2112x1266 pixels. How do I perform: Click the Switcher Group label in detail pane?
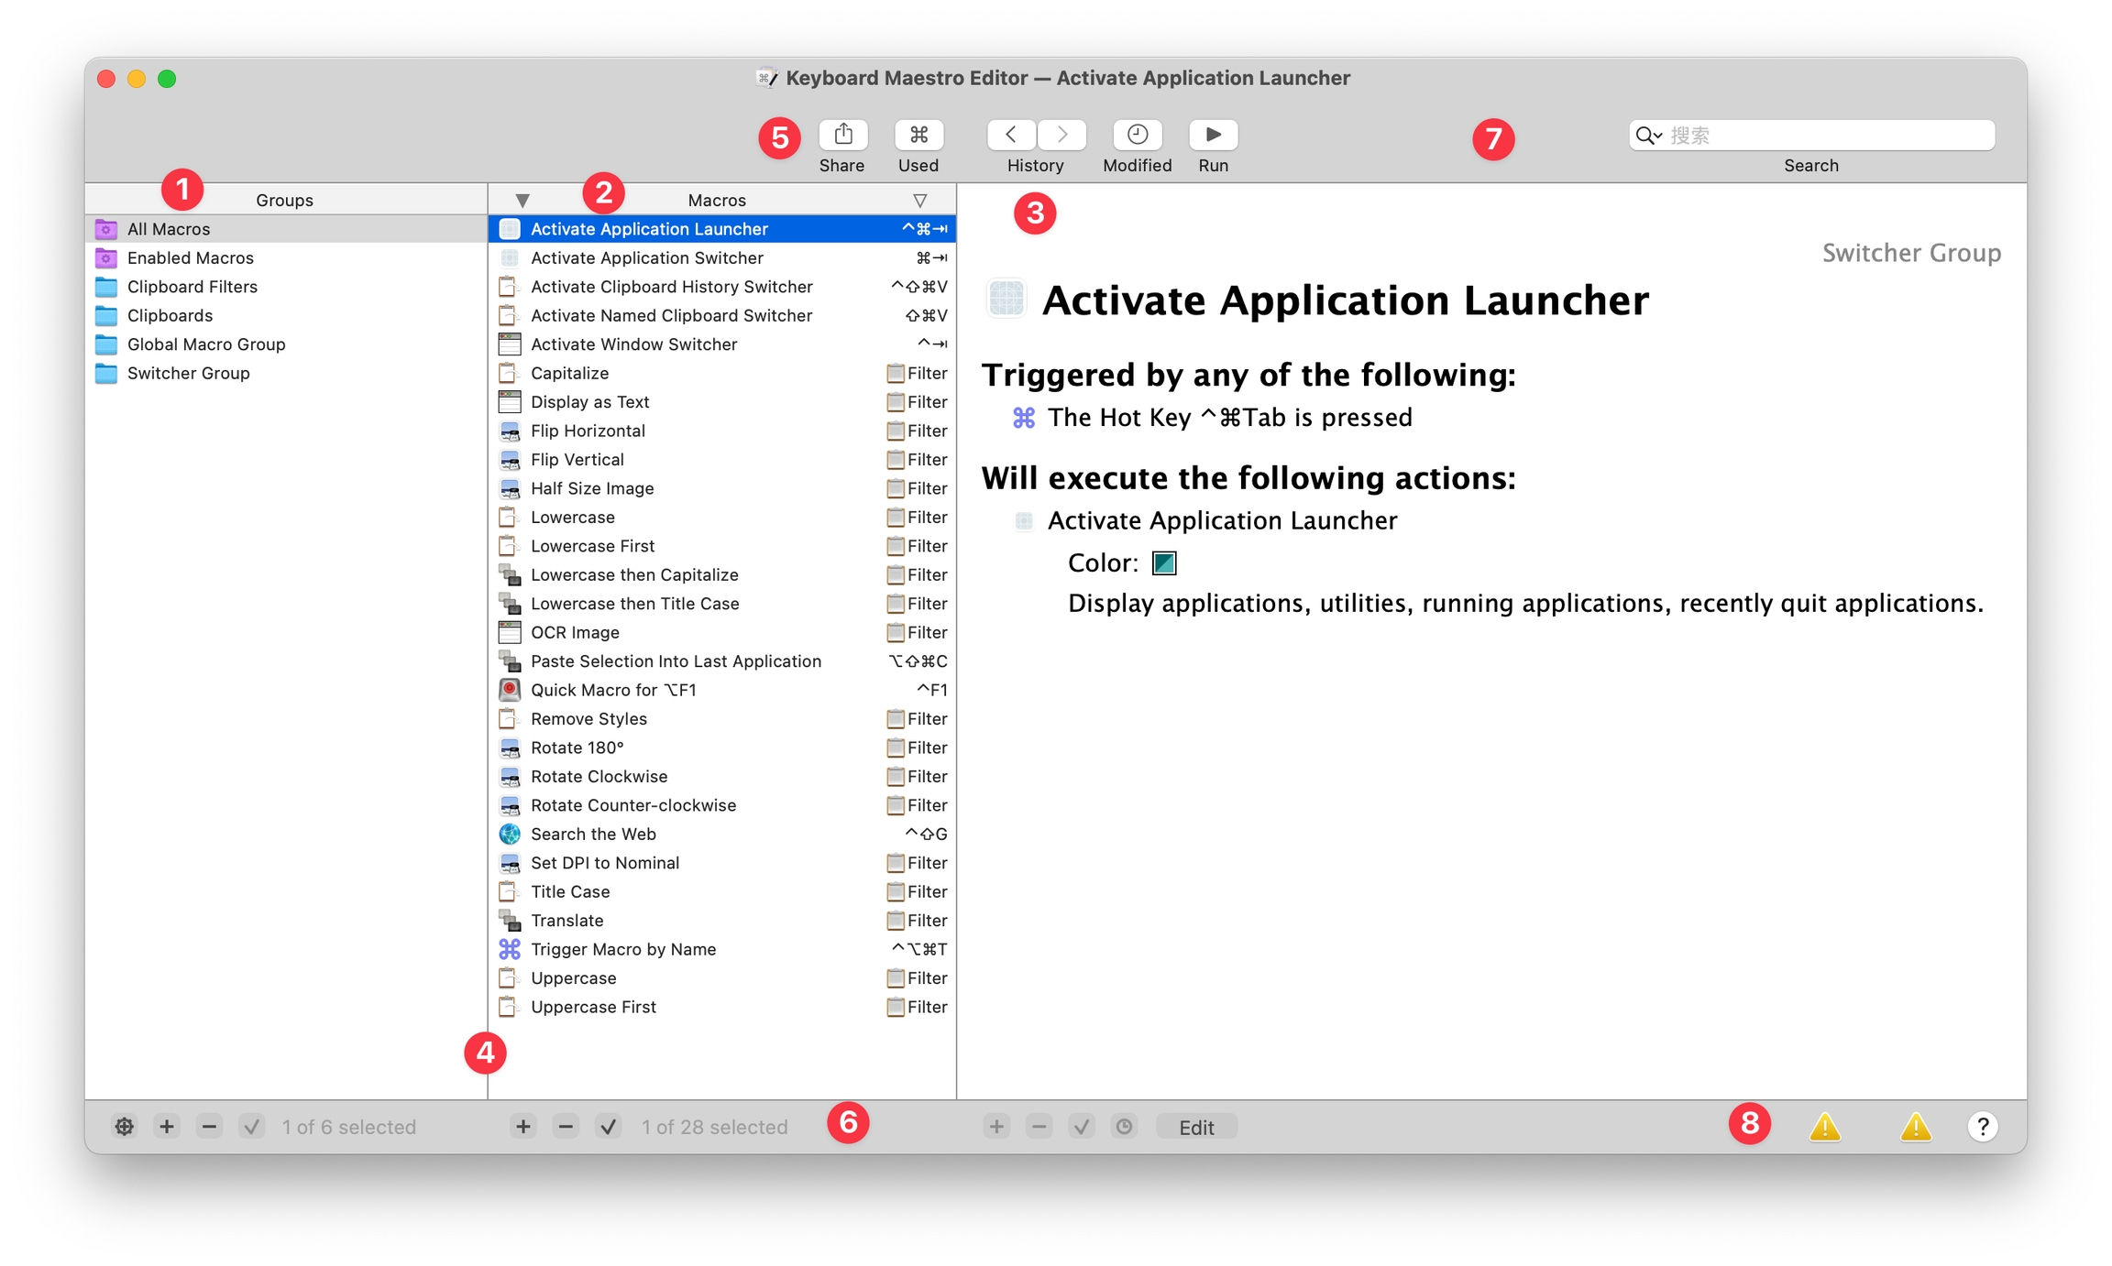[1911, 253]
